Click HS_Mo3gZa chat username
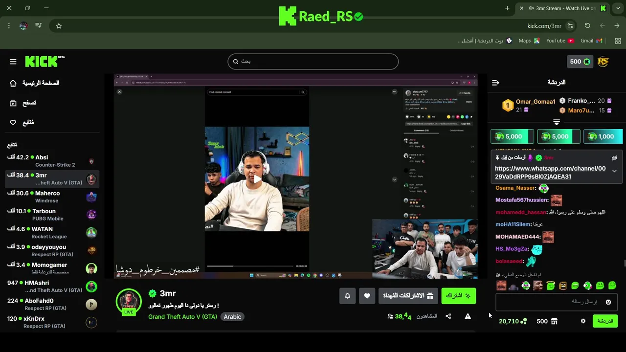 tap(512, 249)
